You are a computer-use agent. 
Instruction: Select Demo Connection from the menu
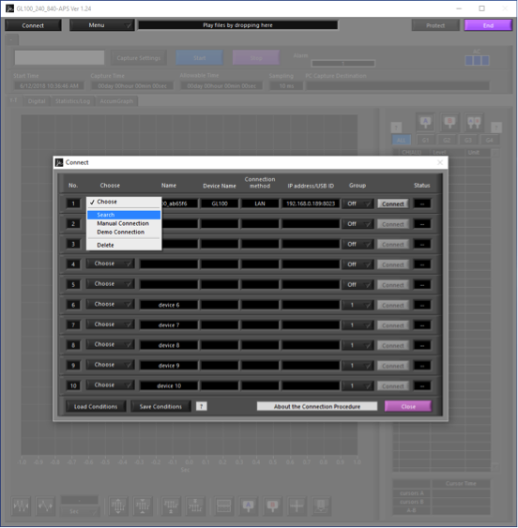pyautogui.click(x=124, y=233)
